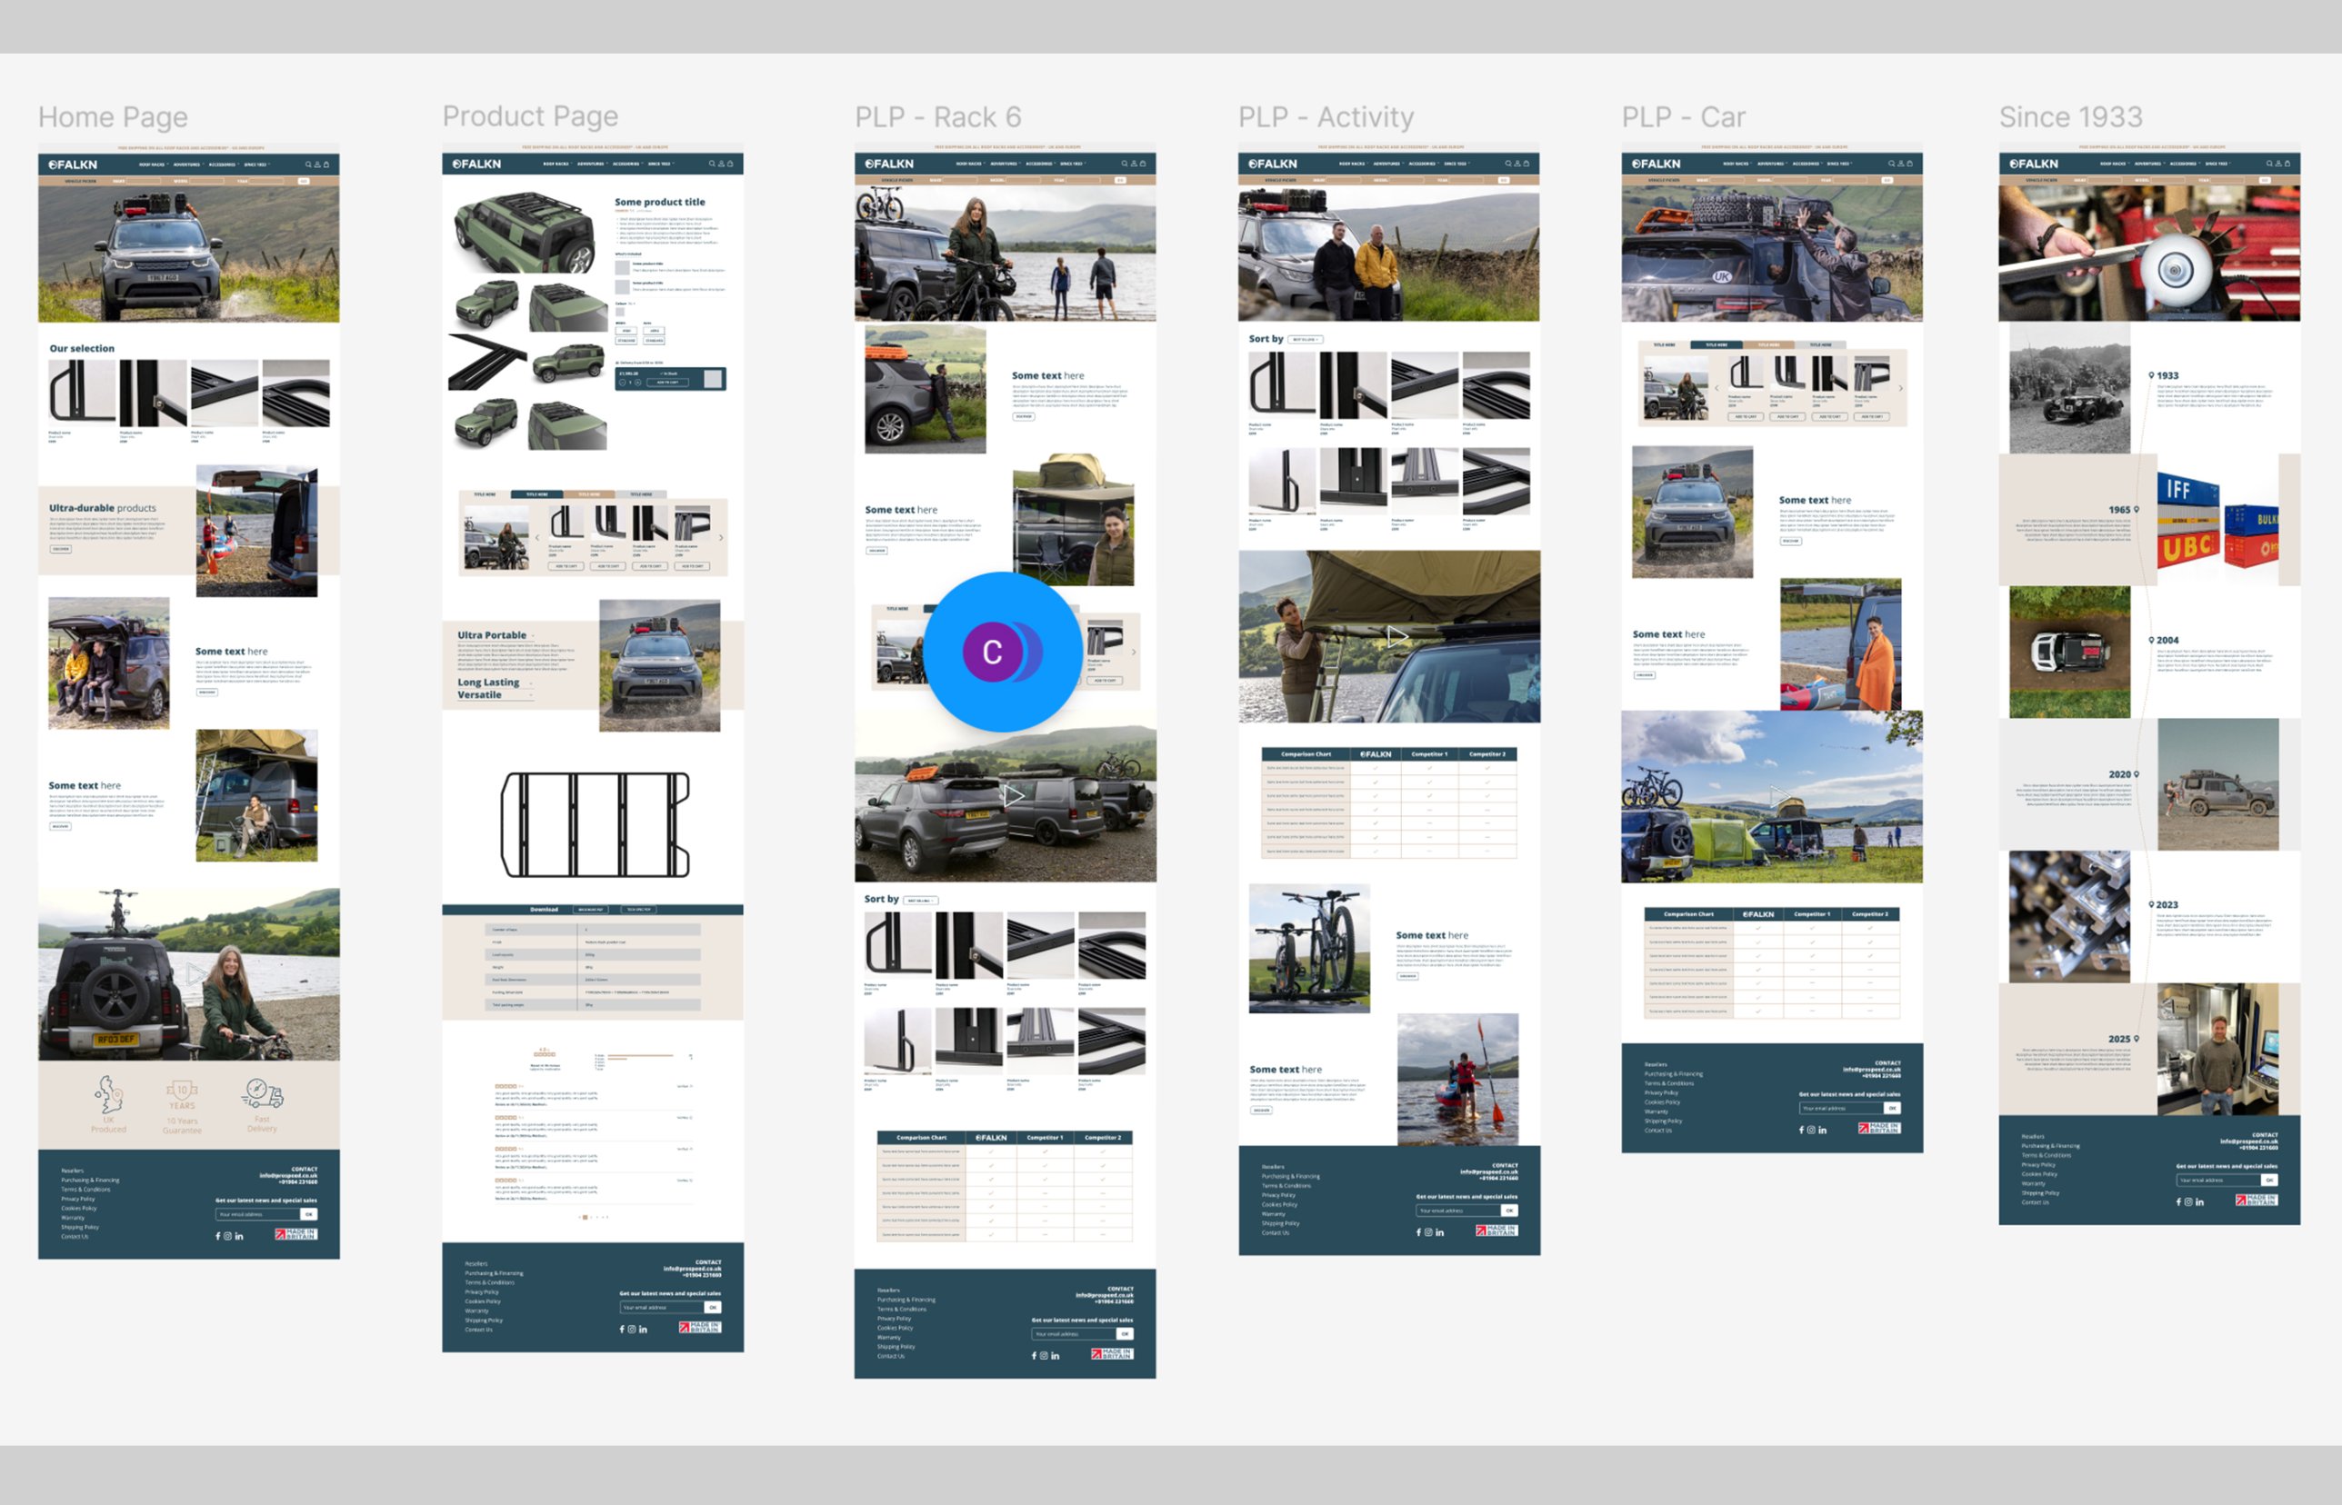Click the Fast Delivery icon on Home Page
2342x1505 pixels.
pos(263,1094)
